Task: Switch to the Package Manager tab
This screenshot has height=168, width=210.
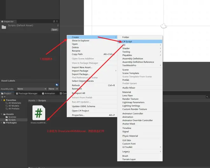Action: click(27, 93)
